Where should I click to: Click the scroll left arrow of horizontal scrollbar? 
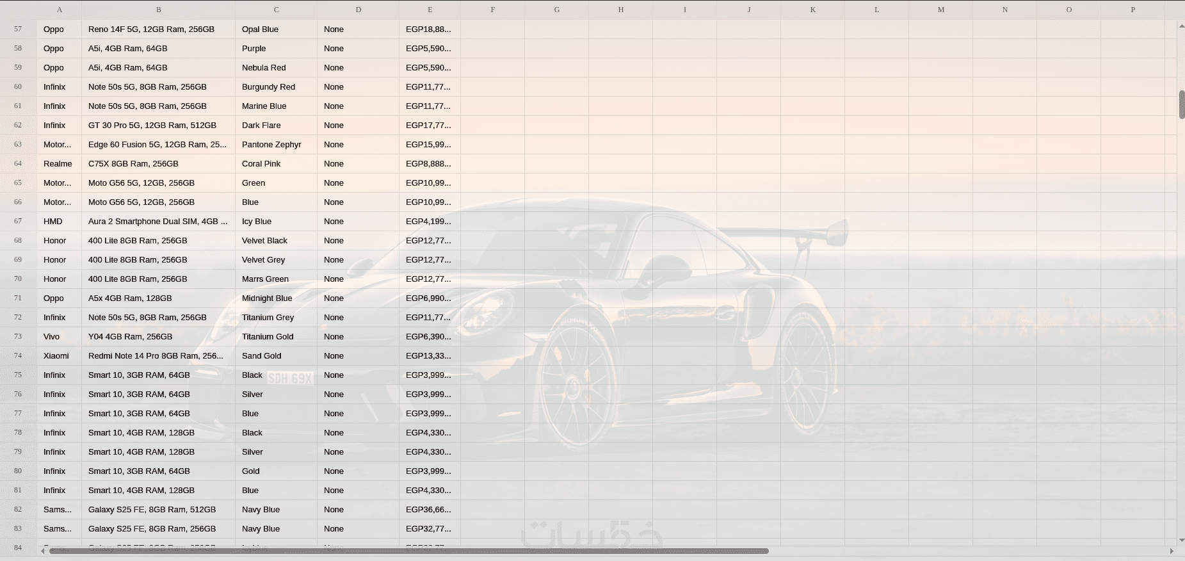pyautogui.click(x=43, y=551)
